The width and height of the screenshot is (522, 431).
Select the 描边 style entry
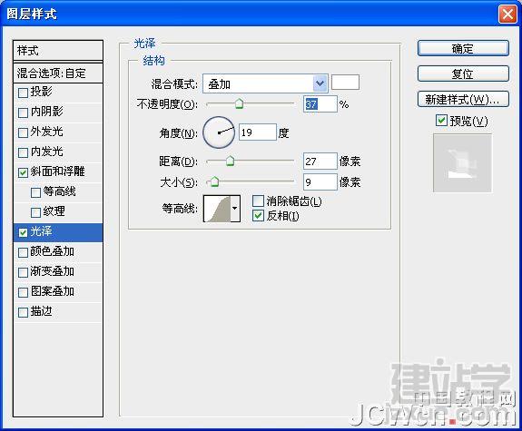click(x=58, y=312)
